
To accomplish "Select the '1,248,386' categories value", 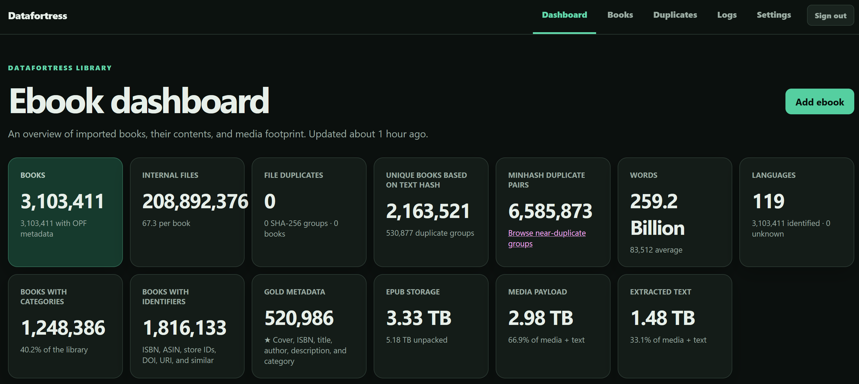I will [x=63, y=328].
